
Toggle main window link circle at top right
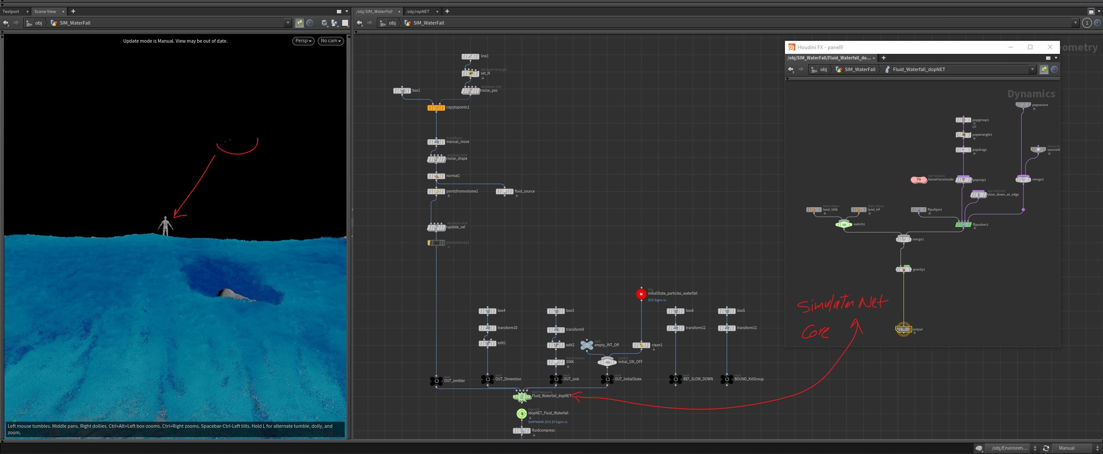[x=1097, y=23]
